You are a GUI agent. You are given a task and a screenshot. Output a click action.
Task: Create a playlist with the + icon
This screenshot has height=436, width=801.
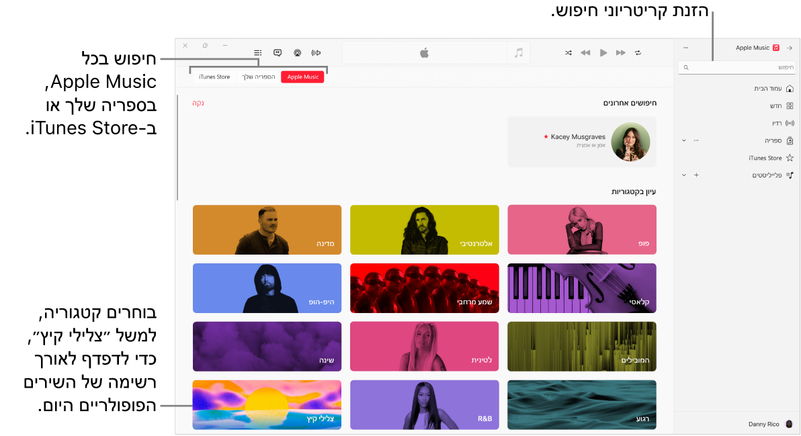pos(696,175)
